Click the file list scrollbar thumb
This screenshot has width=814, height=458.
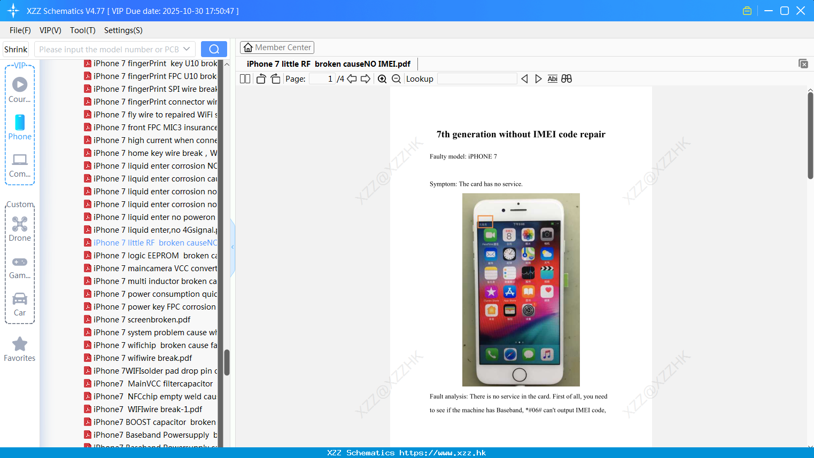227,362
